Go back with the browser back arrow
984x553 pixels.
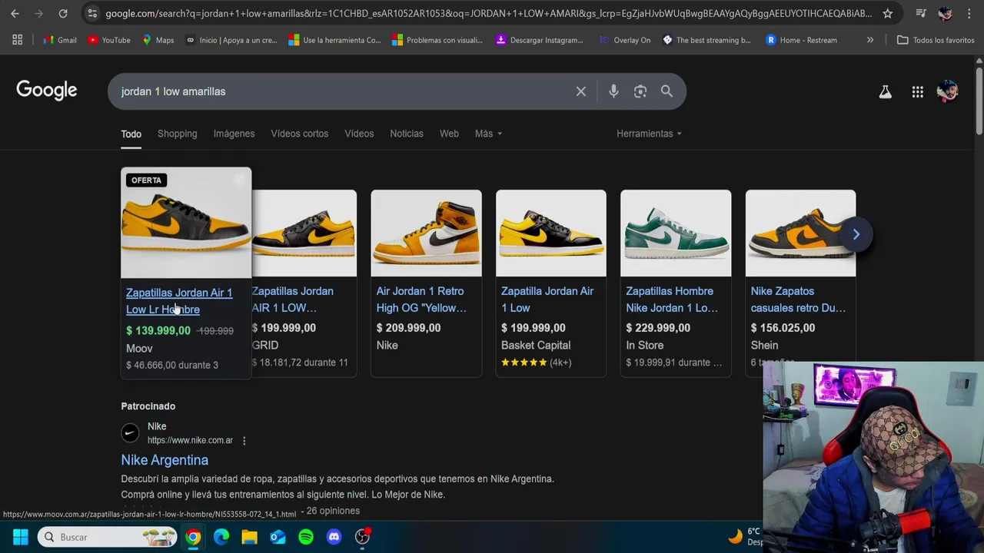tap(15, 13)
